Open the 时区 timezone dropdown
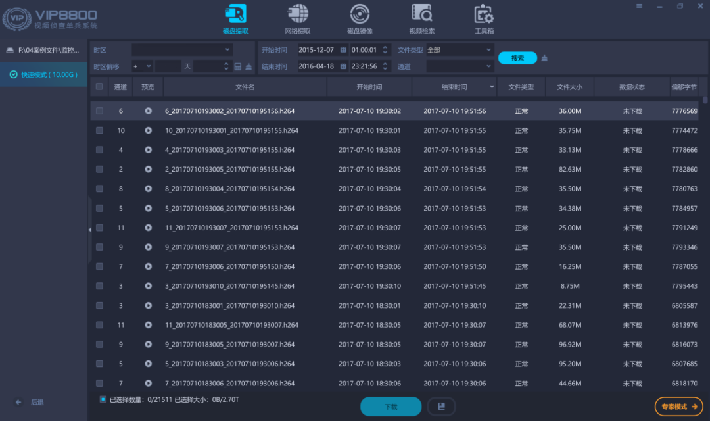The width and height of the screenshot is (710, 421). point(182,50)
